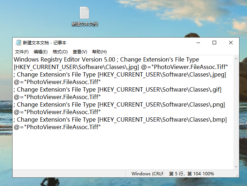This screenshot has width=247, height=186.
Task: Click the 新建文本文档 - 记事本 title bar text
Action: click(44, 43)
